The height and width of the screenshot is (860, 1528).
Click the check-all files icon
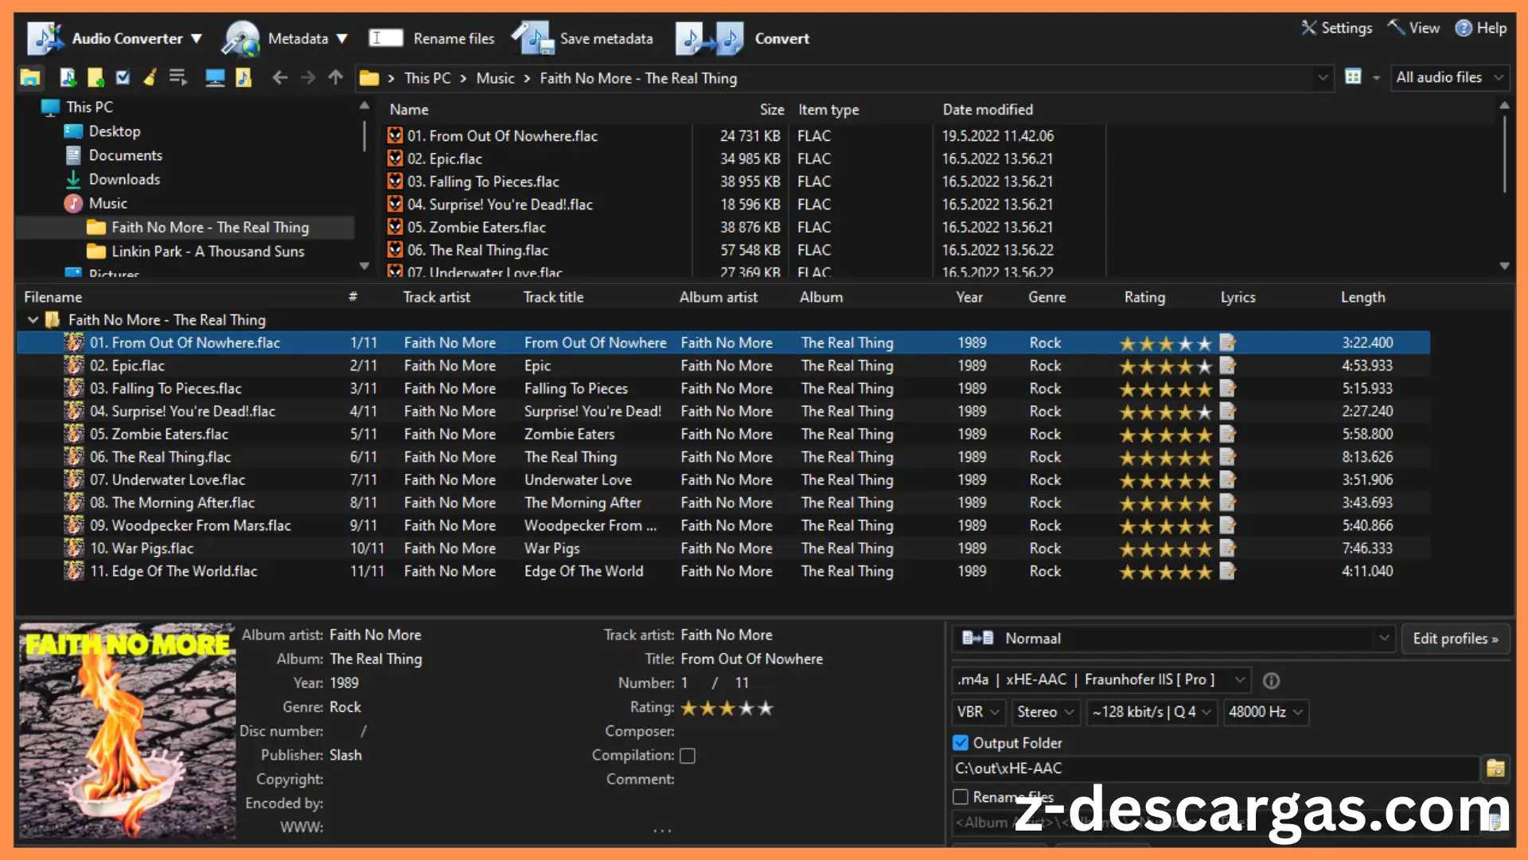[x=123, y=77]
